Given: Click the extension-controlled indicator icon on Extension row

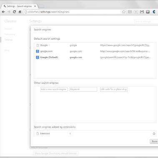Looking at the screenshot, I should 154,133.
